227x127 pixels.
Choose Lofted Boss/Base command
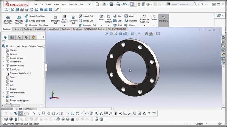point(35,20)
